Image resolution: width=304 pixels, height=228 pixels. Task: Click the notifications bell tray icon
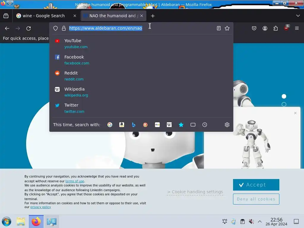point(225,221)
